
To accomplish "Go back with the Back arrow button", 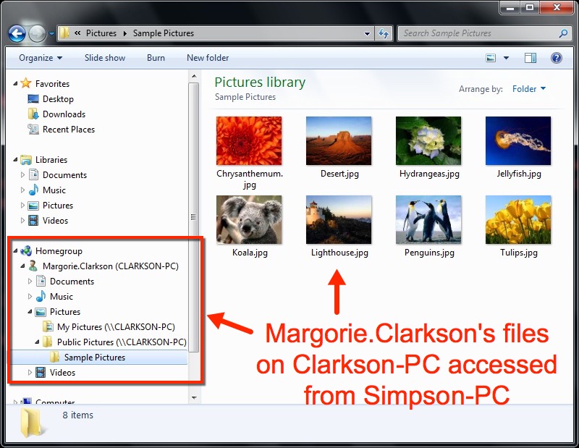I will (x=17, y=34).
